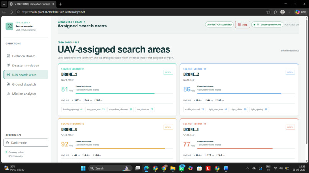
Task: Click the DRONE_0 card title
Action: [69, 129]
